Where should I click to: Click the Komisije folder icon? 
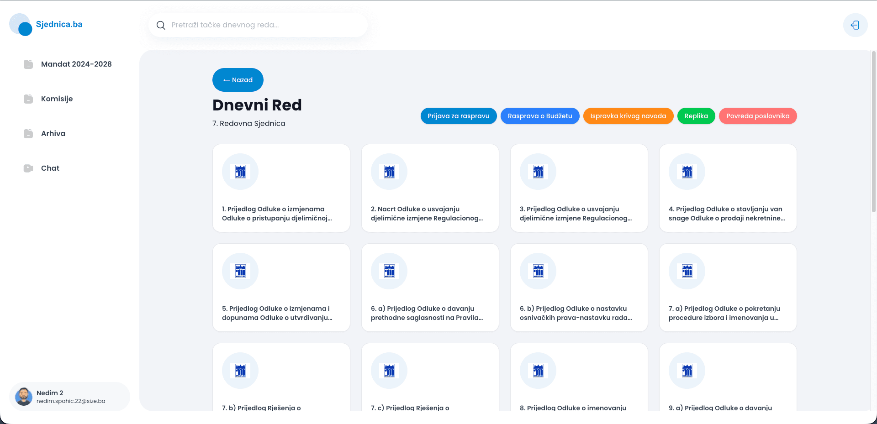(28, 99)
